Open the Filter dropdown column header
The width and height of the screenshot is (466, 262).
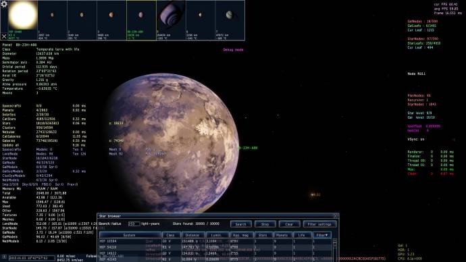[322, 235]
